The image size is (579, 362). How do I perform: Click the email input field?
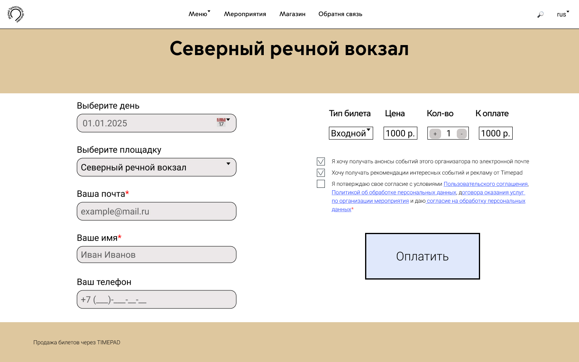pyautogui.click(x=156, y=212)
